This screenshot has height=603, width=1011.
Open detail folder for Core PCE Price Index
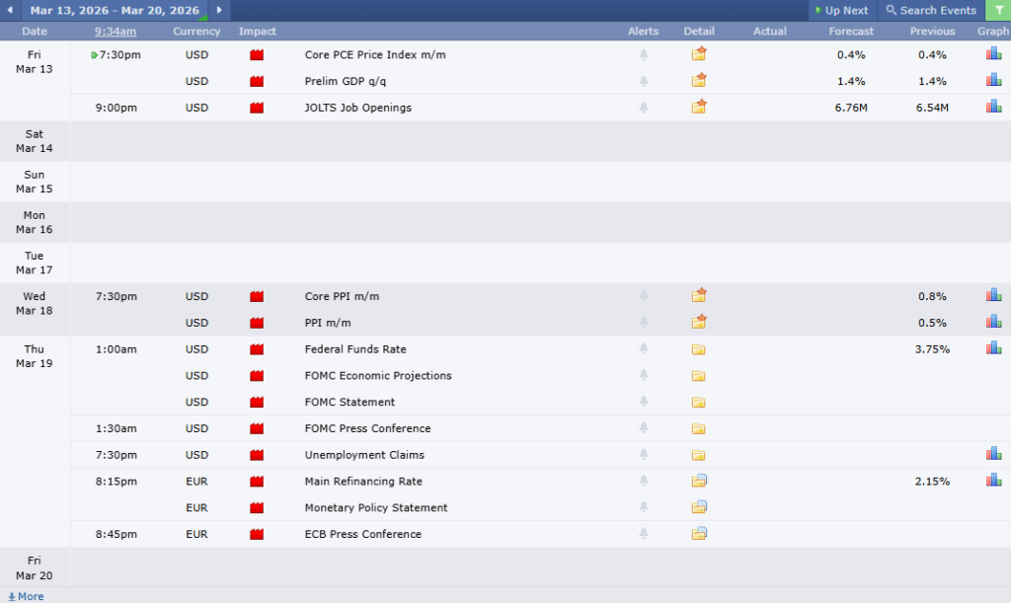point(699,54)
